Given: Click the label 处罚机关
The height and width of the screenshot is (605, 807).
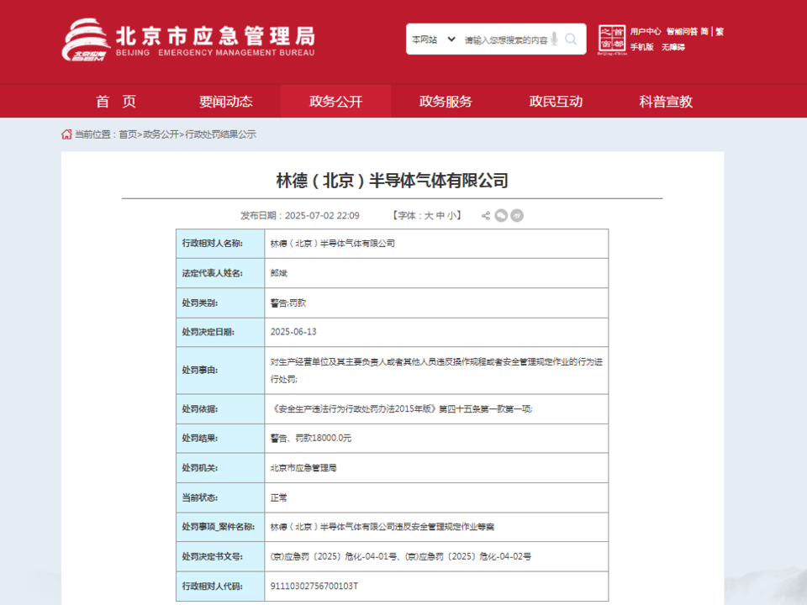Looking at the screenshot, I should point(200,468).
